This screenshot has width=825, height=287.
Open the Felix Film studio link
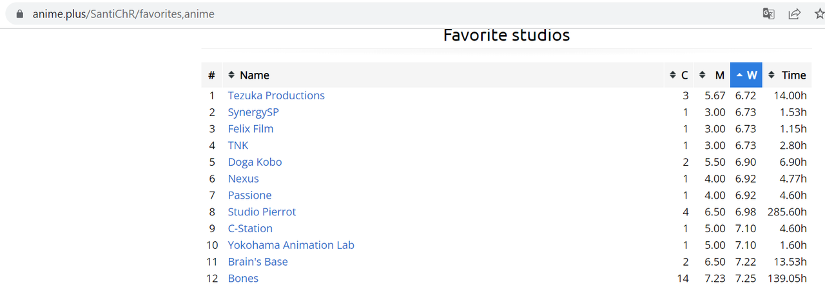pos(251,129)
